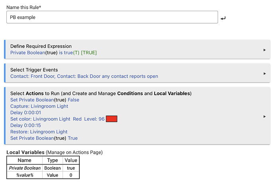
Task: Select the Delay 0:00:15 action
Action: point(25,125)
